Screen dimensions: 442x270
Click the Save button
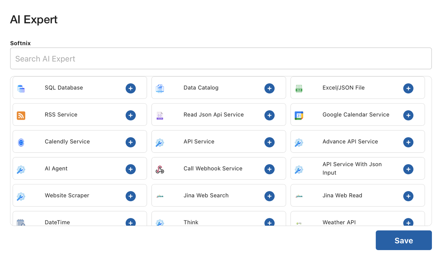point(403,240)
